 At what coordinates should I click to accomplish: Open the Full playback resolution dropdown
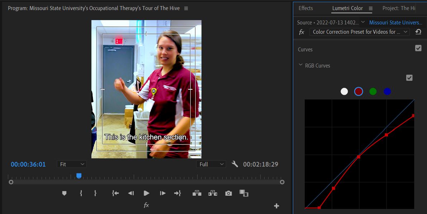pyautogui.click(x=211, y=164)
